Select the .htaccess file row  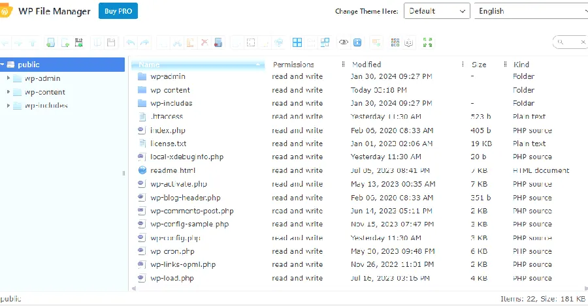pos(358,117)
